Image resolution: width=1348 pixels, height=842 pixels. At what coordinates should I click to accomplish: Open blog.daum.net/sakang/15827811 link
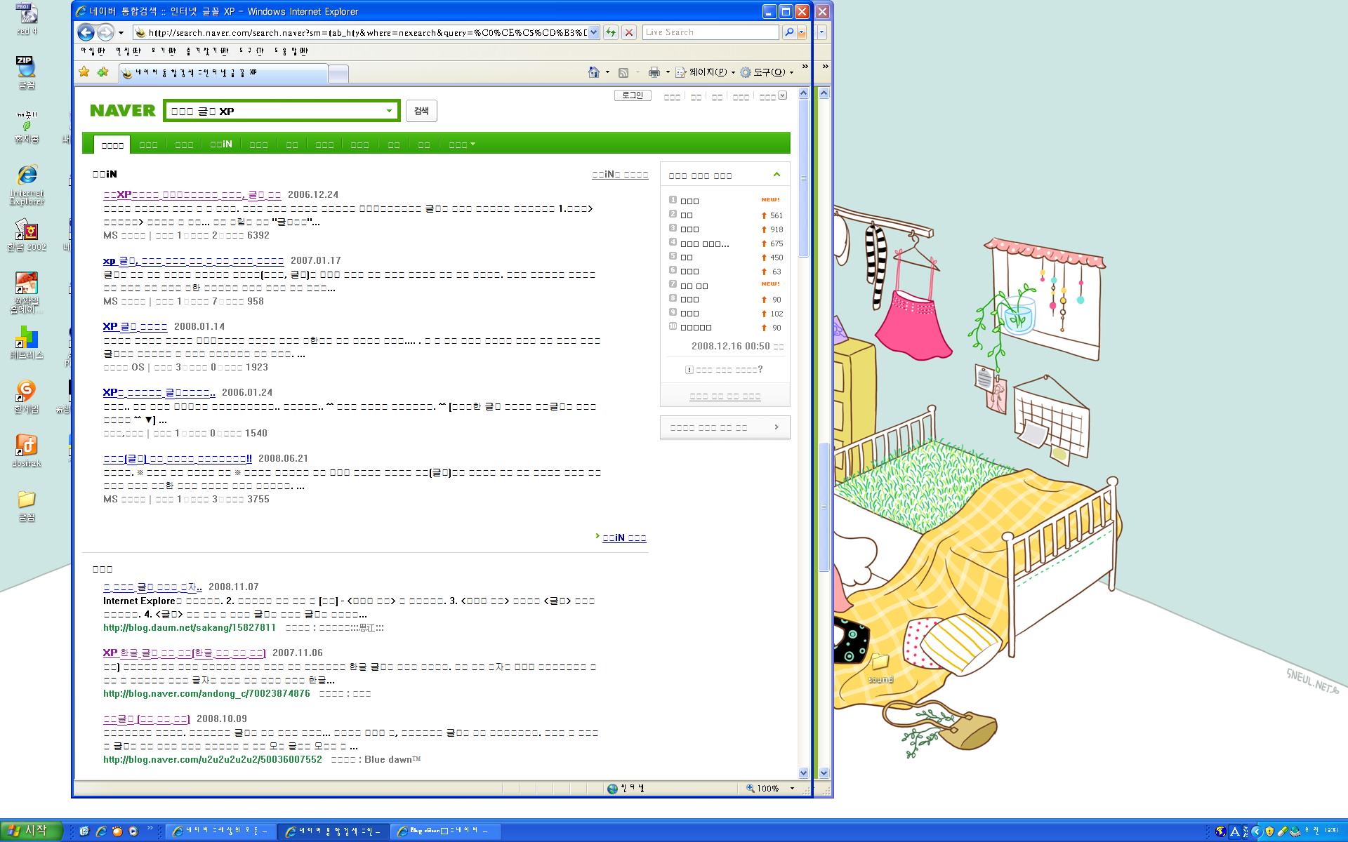pyautogui.click(x=190, y=627)
